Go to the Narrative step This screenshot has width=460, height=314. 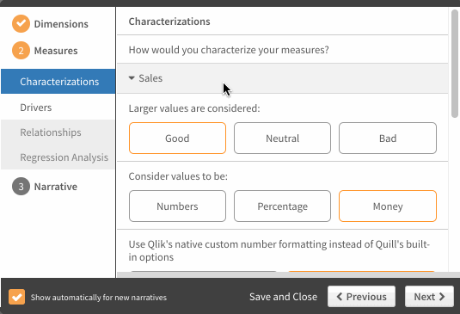click(x=56, y=187)
